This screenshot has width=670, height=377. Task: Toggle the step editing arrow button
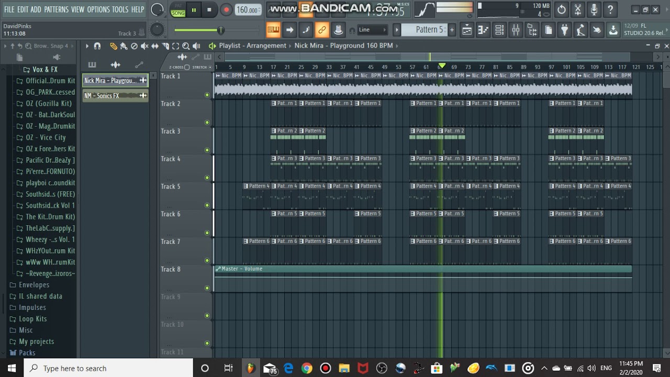click(289, 30)
